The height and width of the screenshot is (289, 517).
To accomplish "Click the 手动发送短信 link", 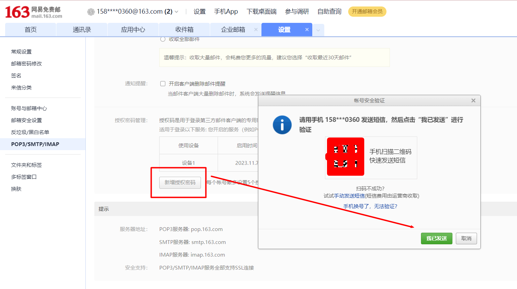I will [x=349, y=196].
